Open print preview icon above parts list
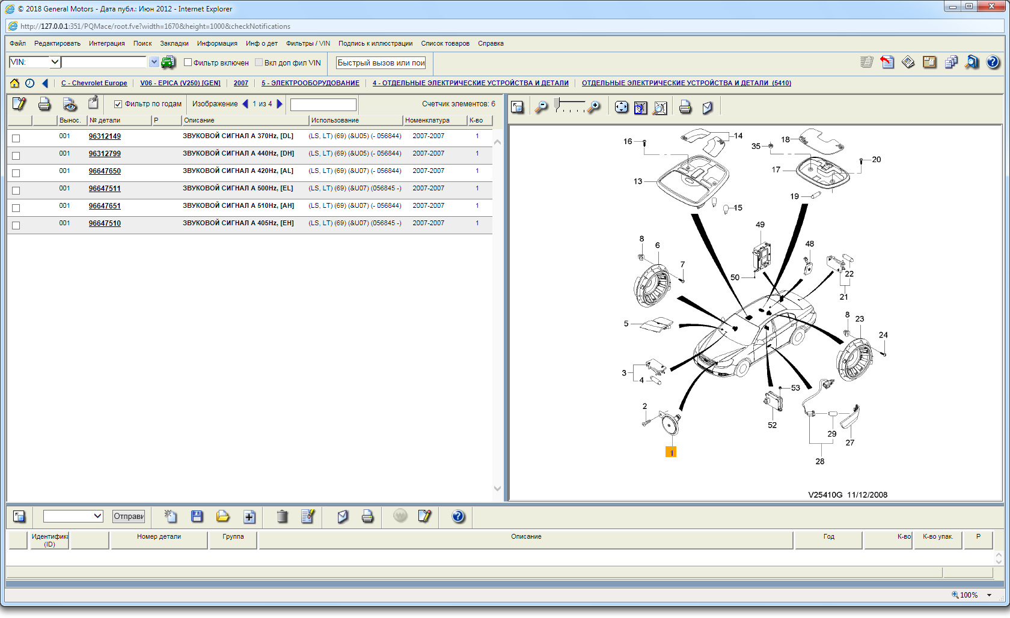 coord(70,104)
